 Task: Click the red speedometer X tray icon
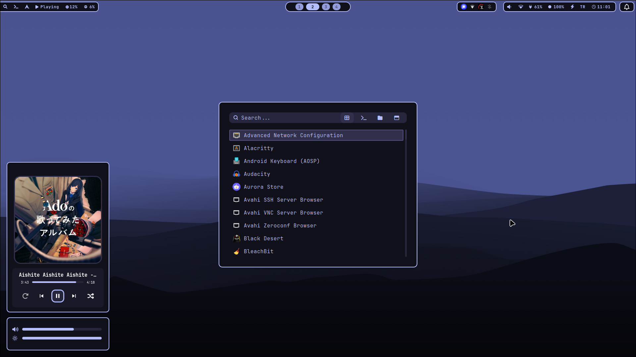(x=481, y=7)
